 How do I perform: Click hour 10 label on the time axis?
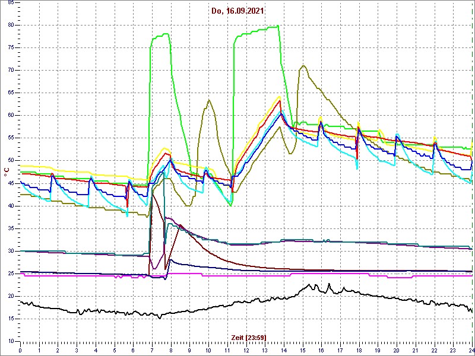(208, 349)
